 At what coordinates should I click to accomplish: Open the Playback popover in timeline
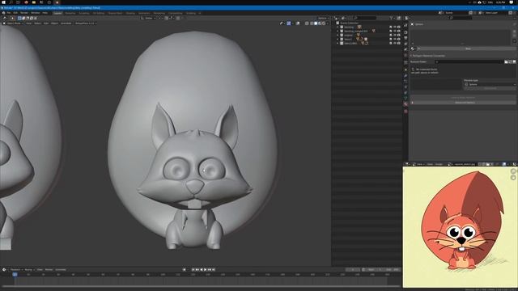(x=15, y=269)
